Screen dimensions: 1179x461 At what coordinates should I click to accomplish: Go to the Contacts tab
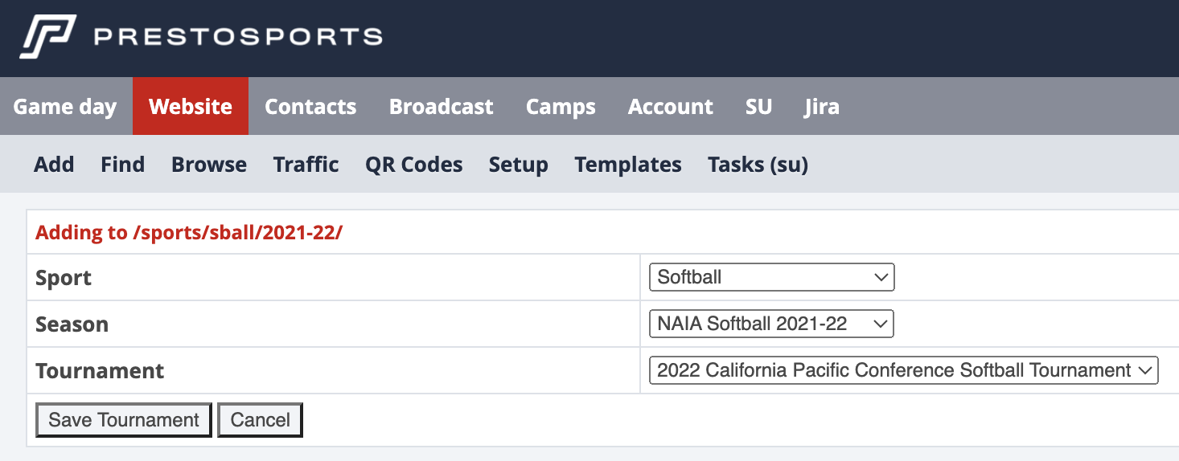click(x=310, y=106)
